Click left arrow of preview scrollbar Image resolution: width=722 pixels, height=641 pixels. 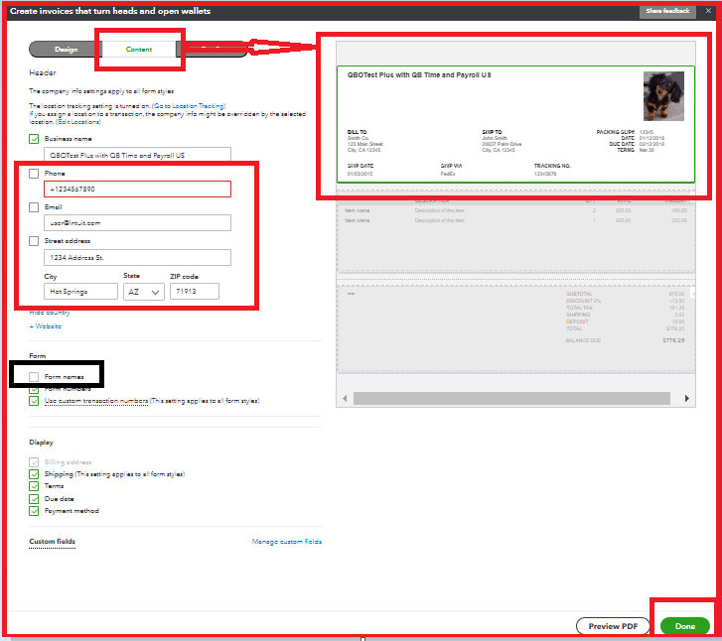click(x=345, y=399)
